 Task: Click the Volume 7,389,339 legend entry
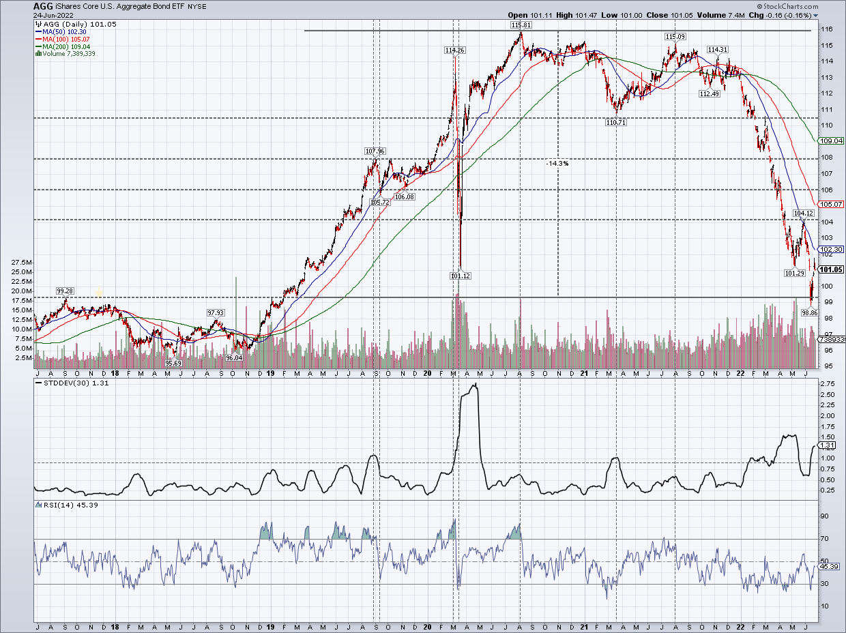coord(64,53)
